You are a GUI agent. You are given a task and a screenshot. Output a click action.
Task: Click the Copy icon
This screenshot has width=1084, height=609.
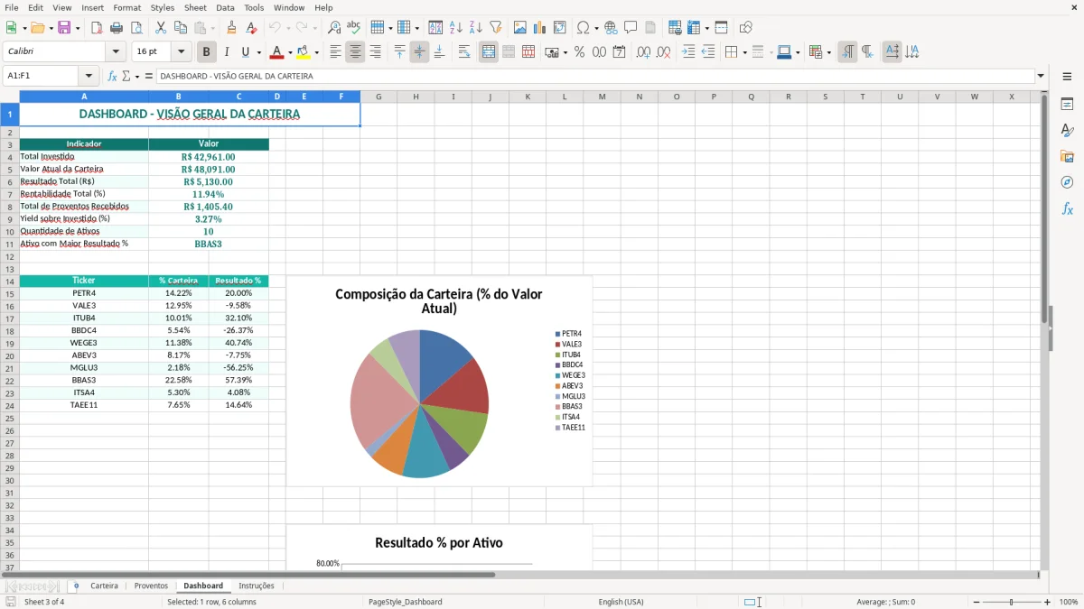181,28
